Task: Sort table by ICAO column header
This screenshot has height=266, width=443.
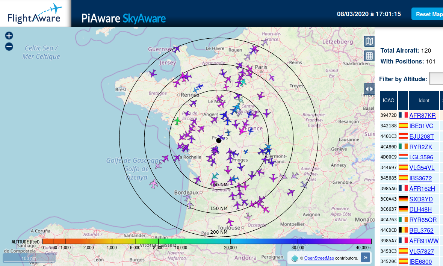Action: [x=389, y=100]
